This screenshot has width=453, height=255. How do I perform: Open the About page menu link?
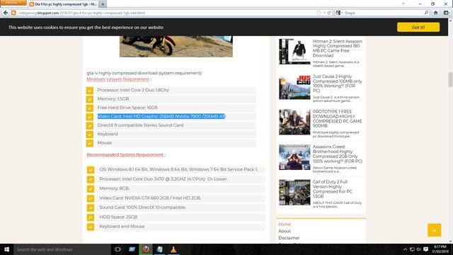tap(285, 231)
